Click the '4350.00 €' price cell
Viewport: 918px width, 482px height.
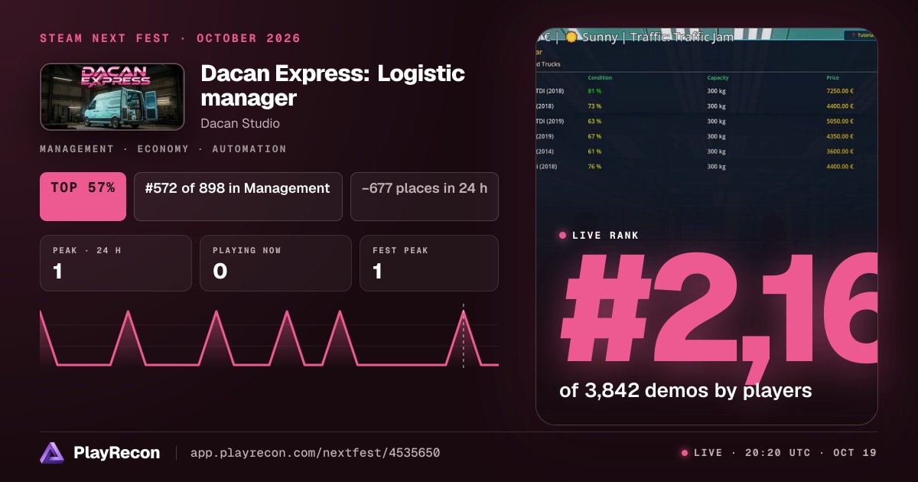[839, 137]
